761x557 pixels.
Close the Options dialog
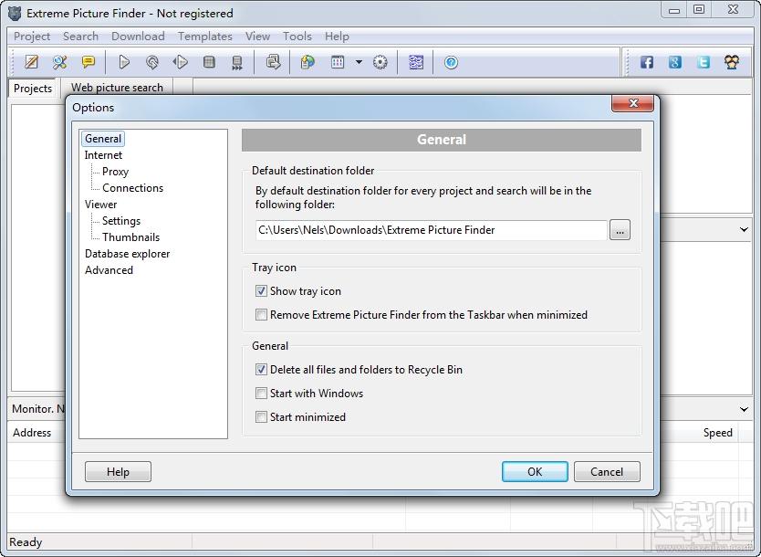pos(633,103)
